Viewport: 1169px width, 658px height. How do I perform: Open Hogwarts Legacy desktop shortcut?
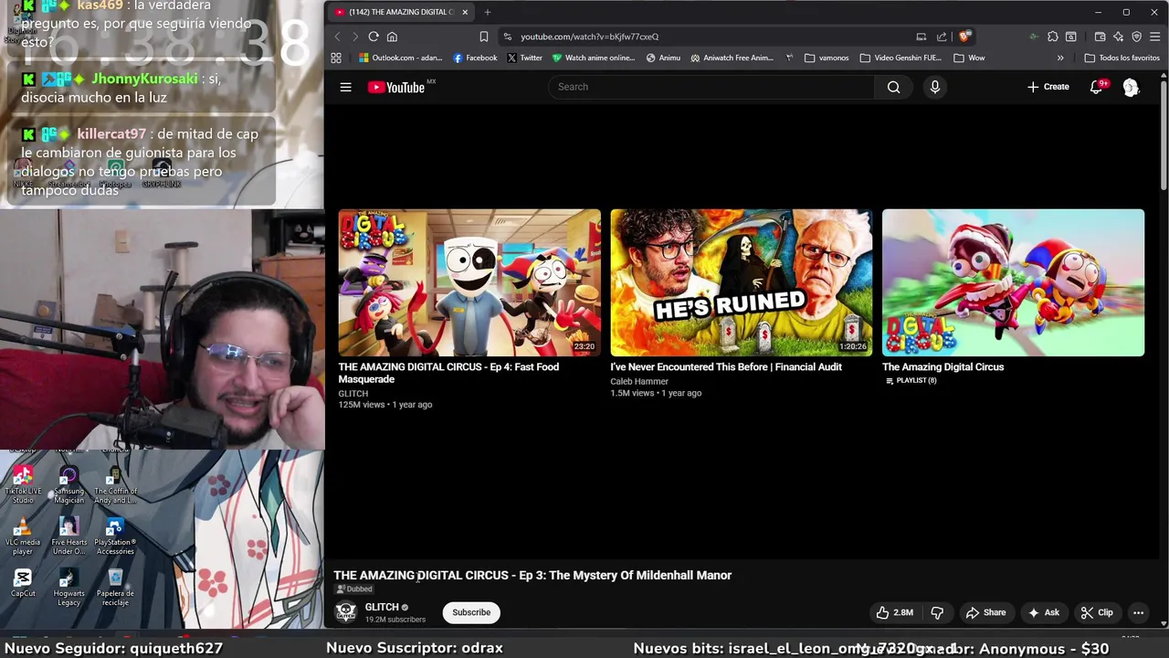pyautogui.click(x=68, y=588)
